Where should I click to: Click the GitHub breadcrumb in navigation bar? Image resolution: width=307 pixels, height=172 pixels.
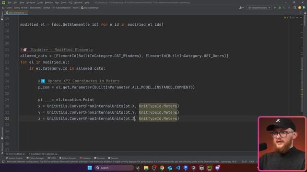tap(47, 8)
